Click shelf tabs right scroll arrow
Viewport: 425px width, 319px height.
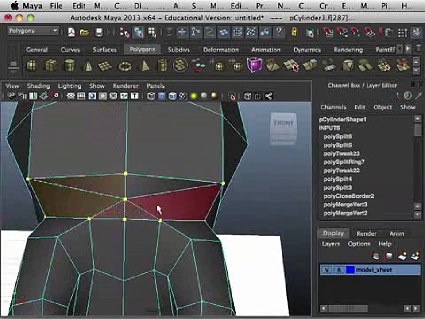click(x=408, y=49)
